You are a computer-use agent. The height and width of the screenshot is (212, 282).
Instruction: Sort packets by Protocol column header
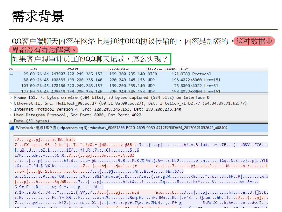click(155, 68)
